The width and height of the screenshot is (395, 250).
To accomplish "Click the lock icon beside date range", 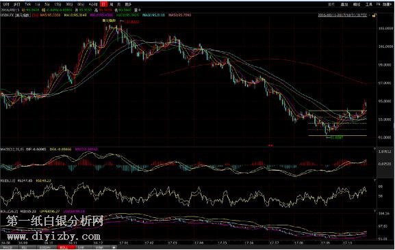I will pyautogui.click(x=374, y=15).
